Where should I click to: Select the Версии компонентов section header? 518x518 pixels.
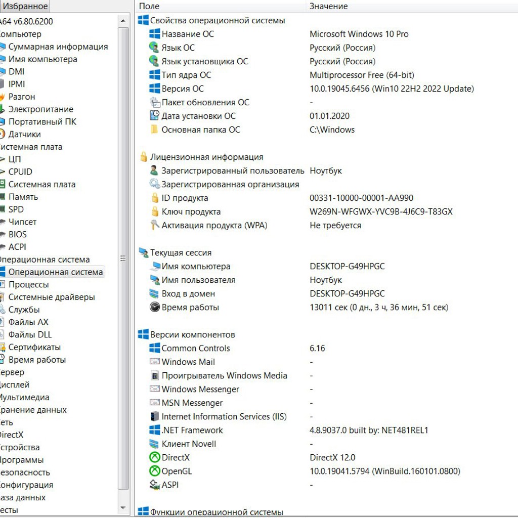193,335
